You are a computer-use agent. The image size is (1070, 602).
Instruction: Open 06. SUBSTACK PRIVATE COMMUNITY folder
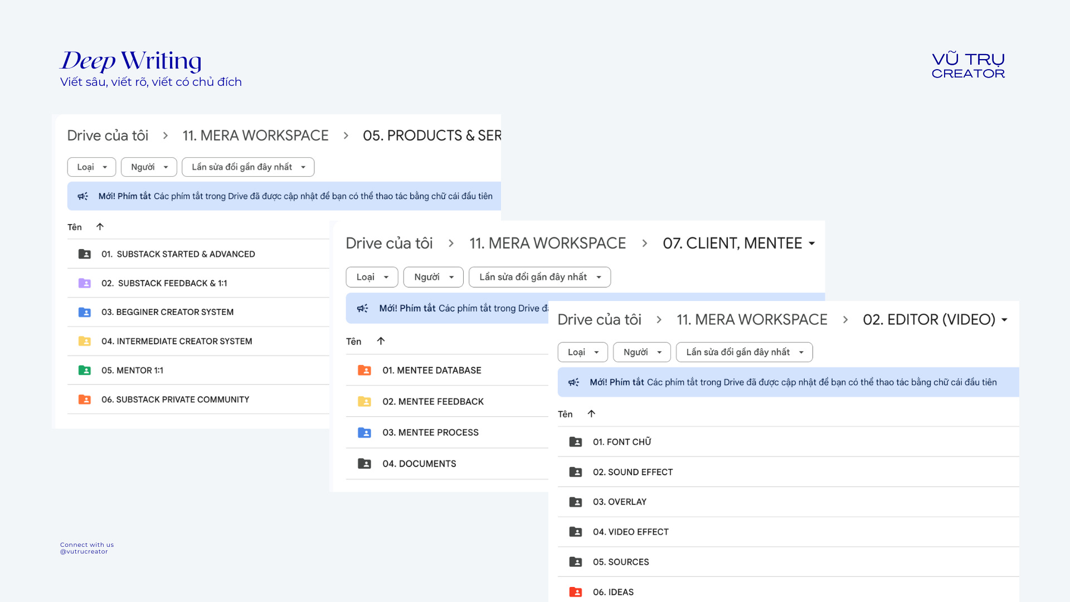(x=175, y=399)
